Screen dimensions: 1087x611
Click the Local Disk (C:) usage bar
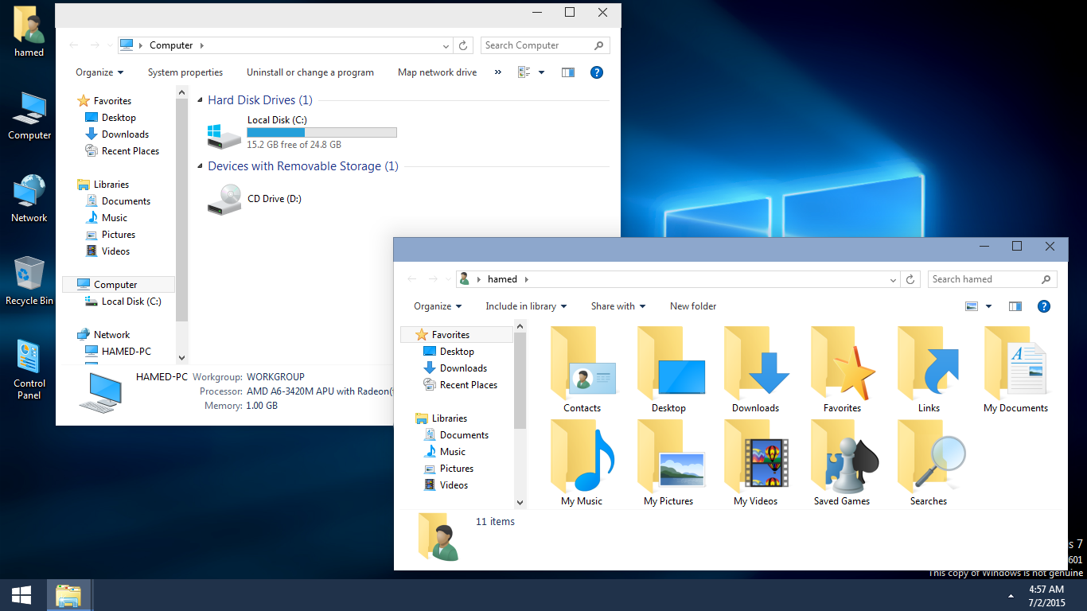321,132
